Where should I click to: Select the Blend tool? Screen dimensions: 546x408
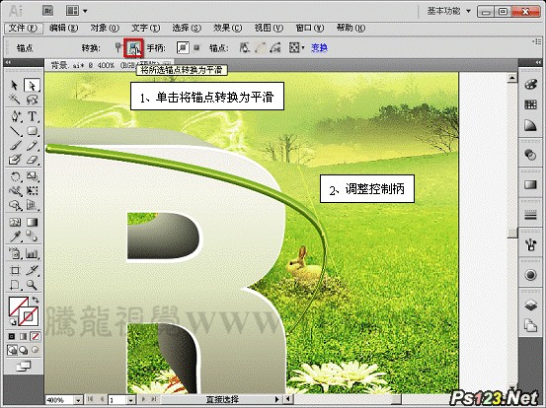[32, 237]
